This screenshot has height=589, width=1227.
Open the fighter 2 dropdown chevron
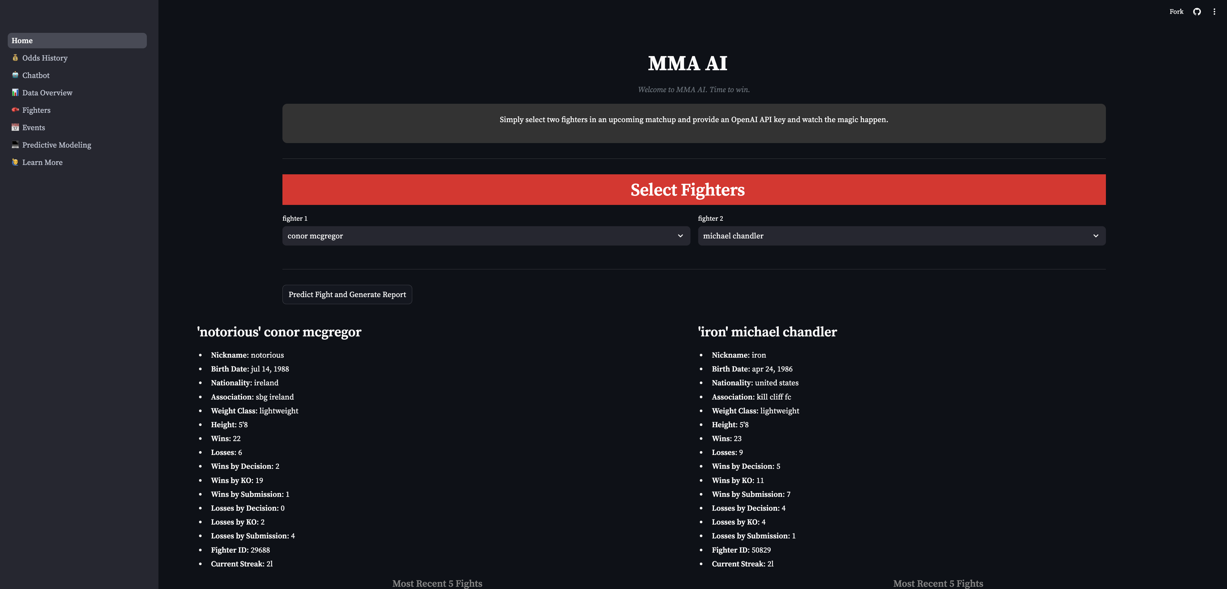point(1095,236)
